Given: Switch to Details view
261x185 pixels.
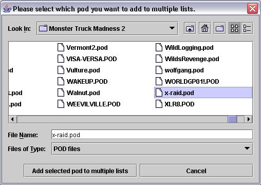Looking at the screenshot, I should (247, 28).
